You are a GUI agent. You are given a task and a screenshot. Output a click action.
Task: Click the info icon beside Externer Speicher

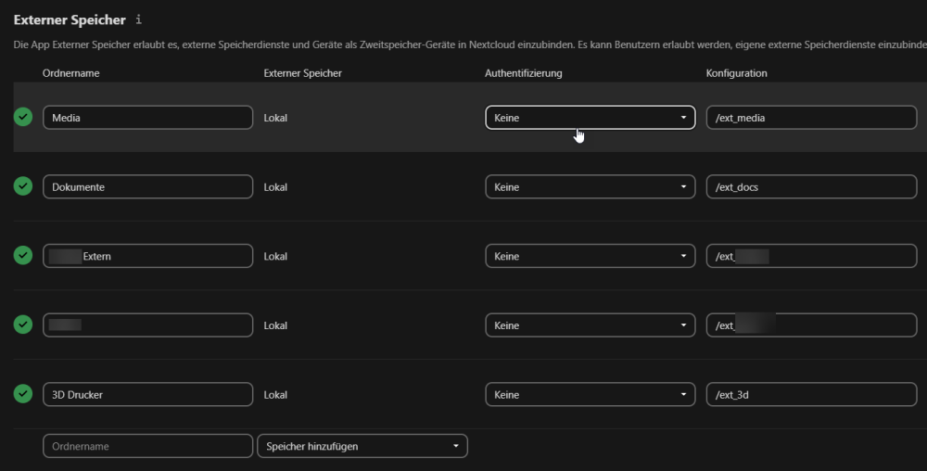138,19
